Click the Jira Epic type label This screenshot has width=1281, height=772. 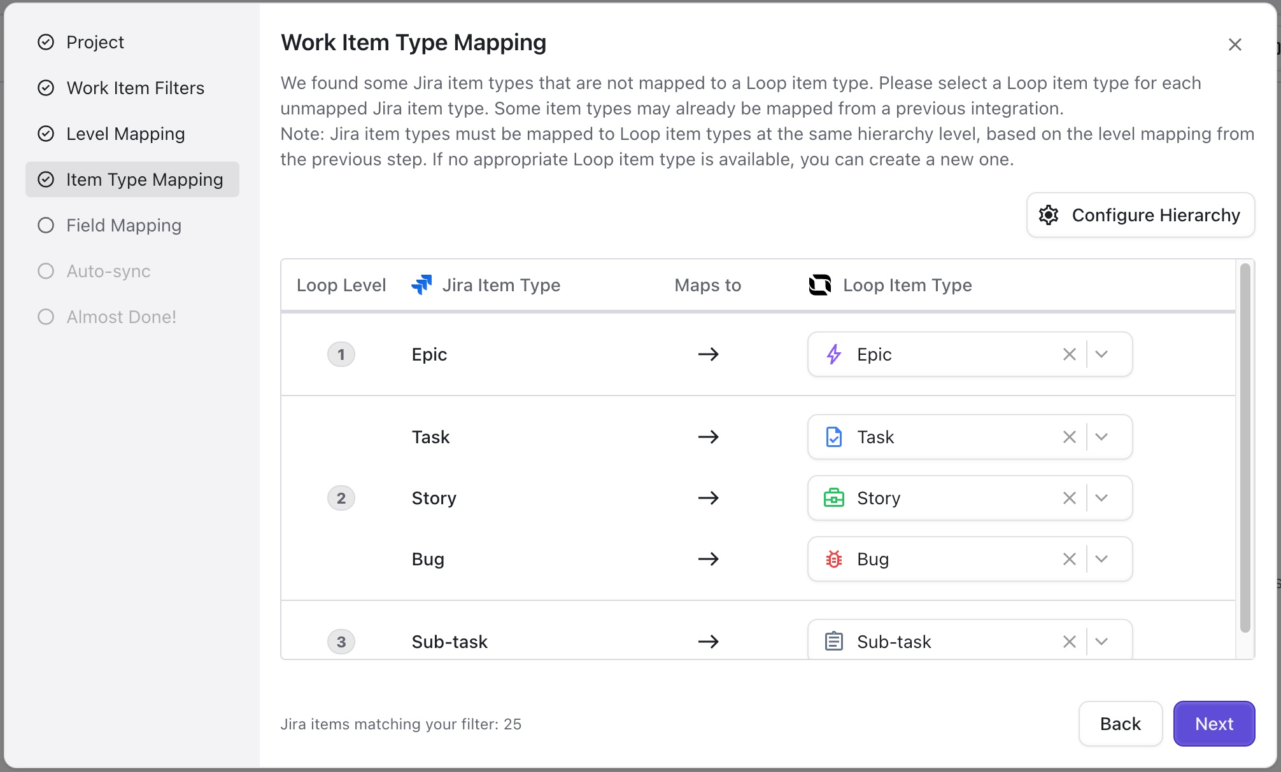(429, 354)
